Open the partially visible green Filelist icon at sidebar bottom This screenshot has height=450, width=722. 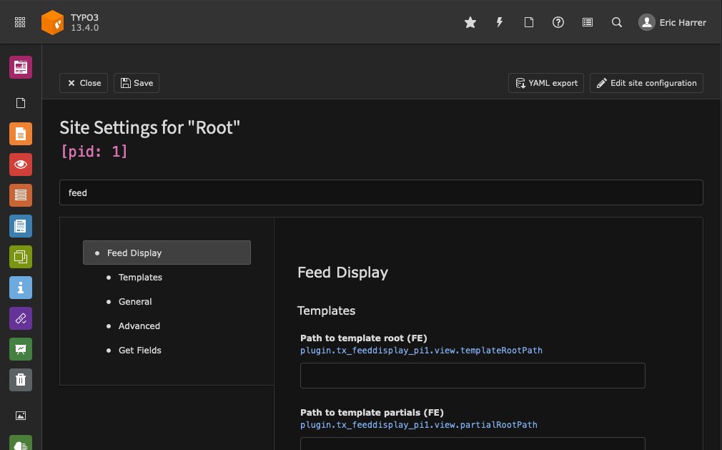point(21,443)
